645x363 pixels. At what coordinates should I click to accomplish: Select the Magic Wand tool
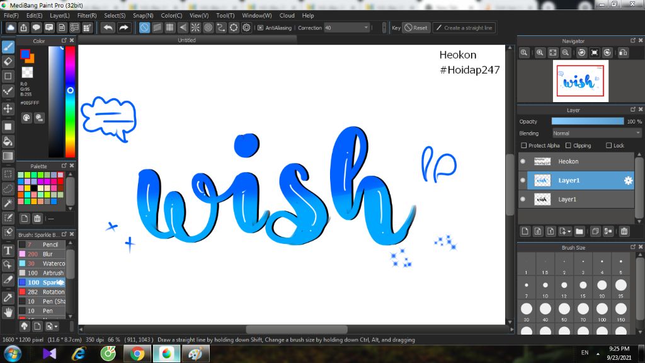pyautogui.click(x=8, y=203)
